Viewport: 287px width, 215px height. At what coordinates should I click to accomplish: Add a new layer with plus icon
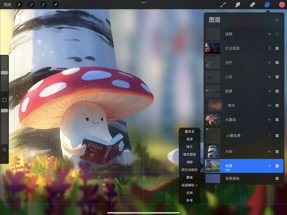[x=277, y=20]
